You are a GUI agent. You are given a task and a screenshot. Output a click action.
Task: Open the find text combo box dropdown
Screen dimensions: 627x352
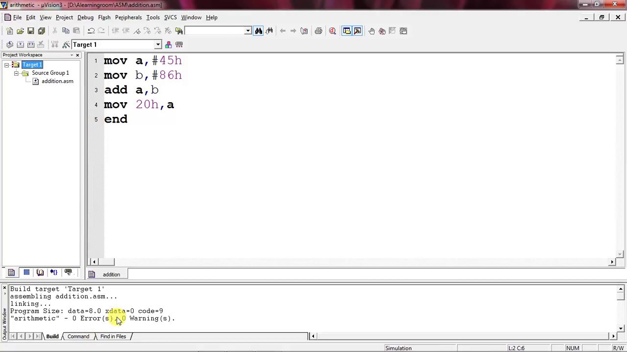click(248, 31)
